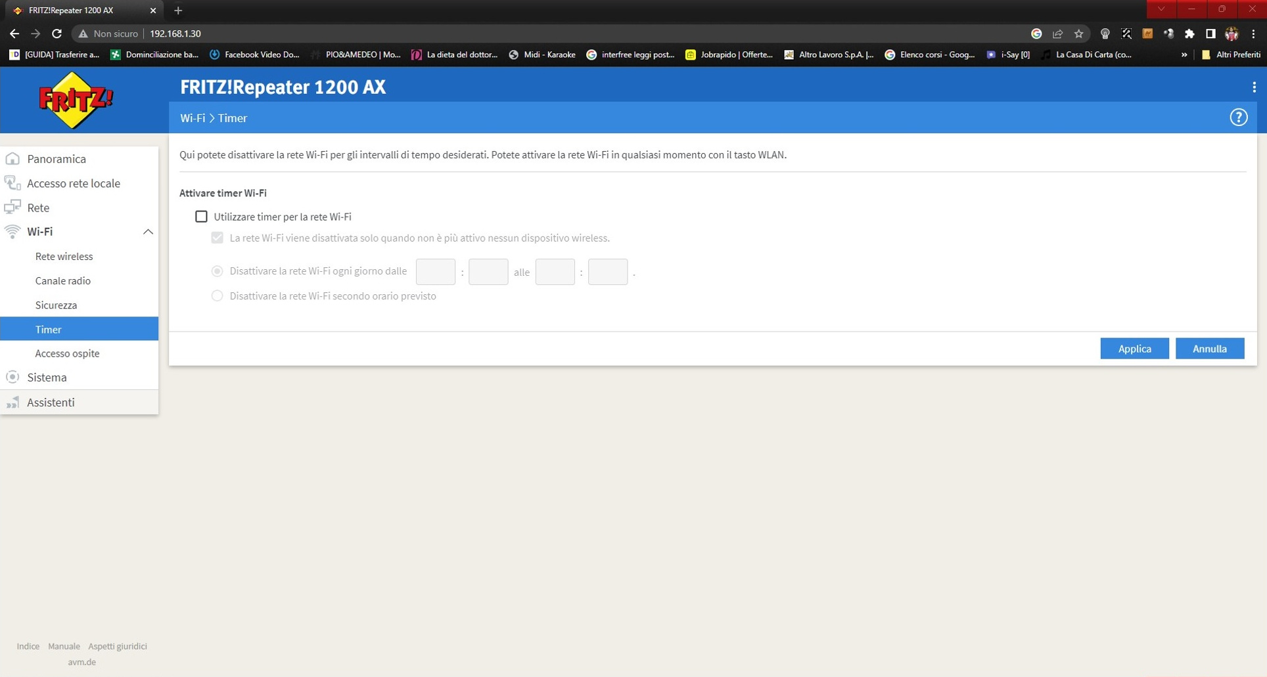Click the Google icon in address bar
Image resolution: width=1267 pixels, height=677 pixels.
coord(1036,33)
